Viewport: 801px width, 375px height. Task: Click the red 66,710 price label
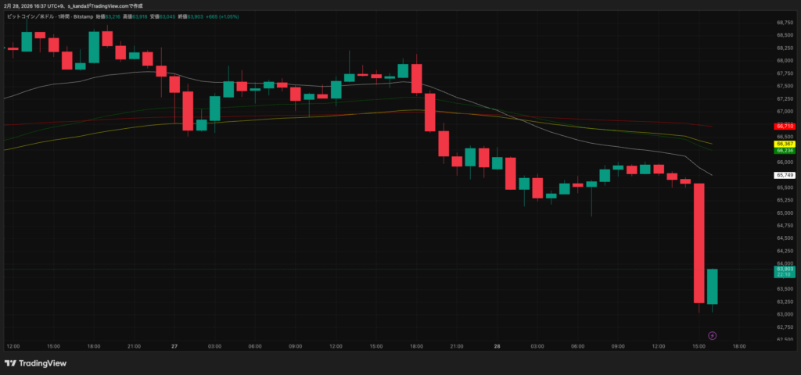pyautogui.click(x=785, y=126)
